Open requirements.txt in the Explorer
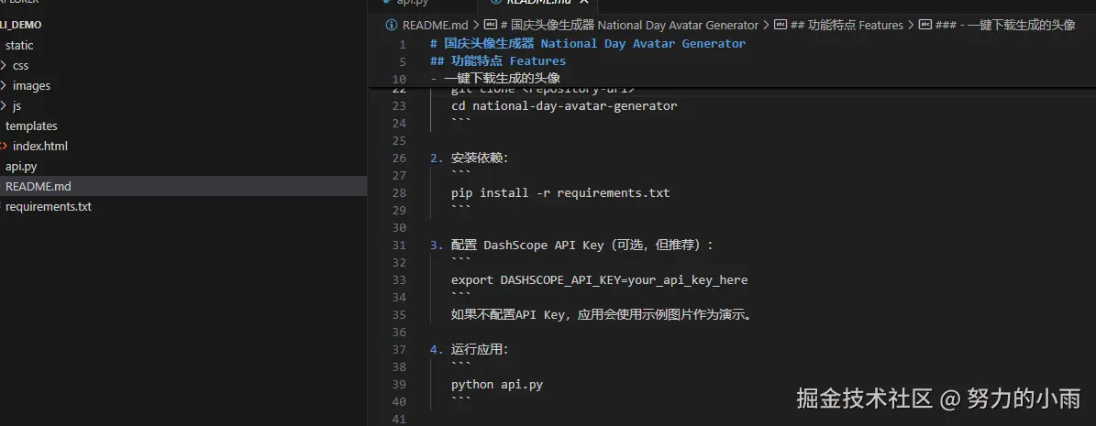 coord(49,207)
